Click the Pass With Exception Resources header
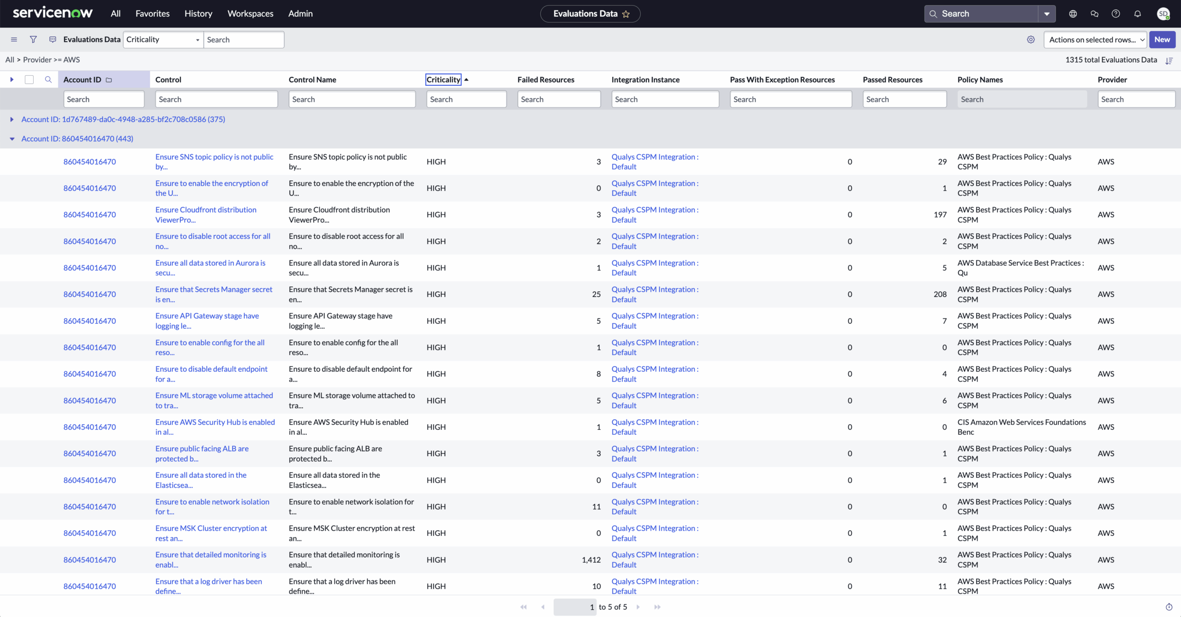The width and height of the screenshot is (1181, 617). (782, 79)
